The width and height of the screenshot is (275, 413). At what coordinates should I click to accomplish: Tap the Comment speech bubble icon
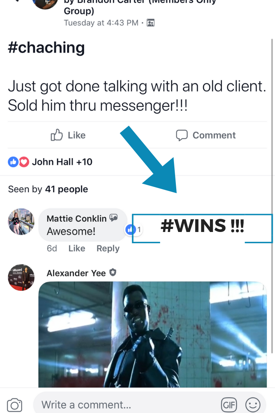pyautogui.click(x=182, y=135)
